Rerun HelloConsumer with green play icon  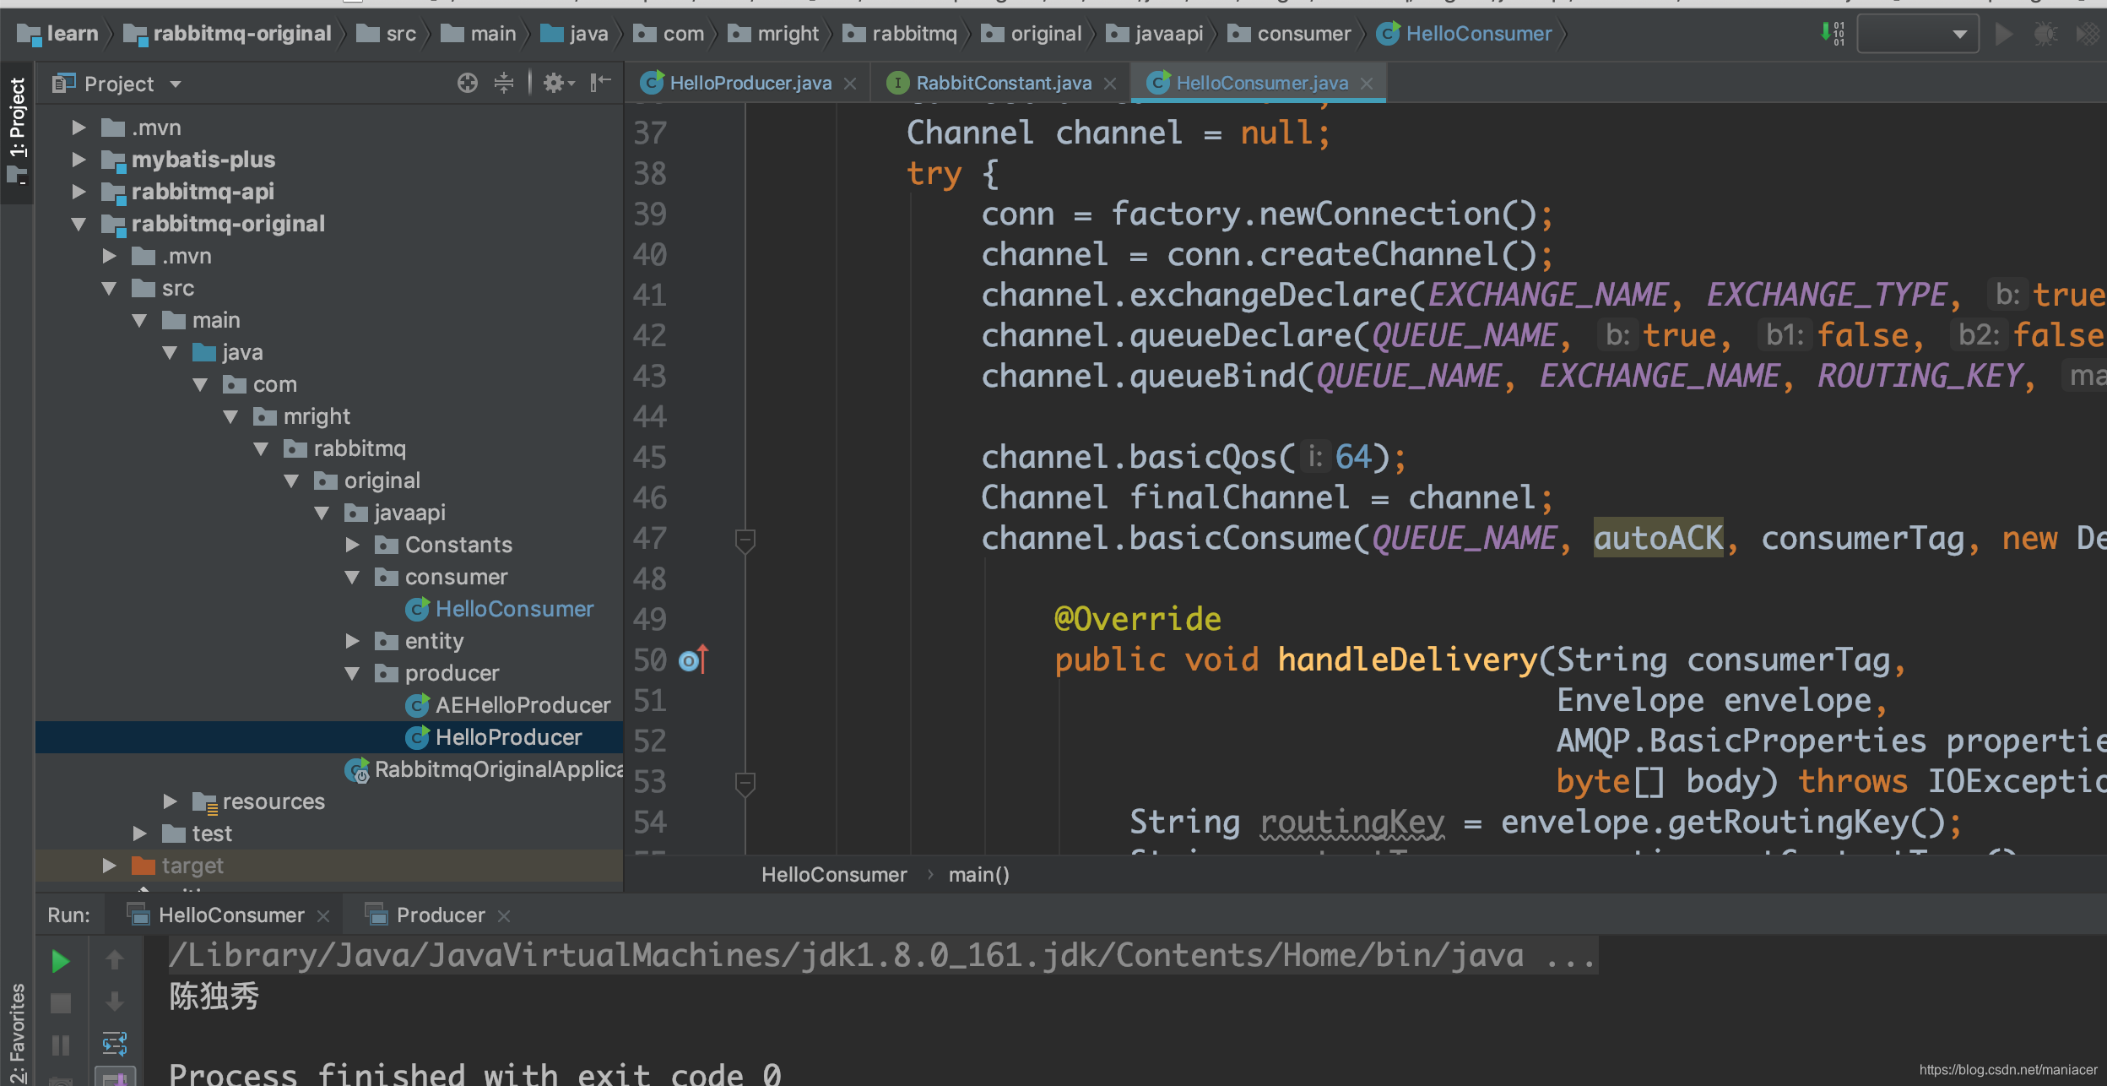(x=60, y=961)
